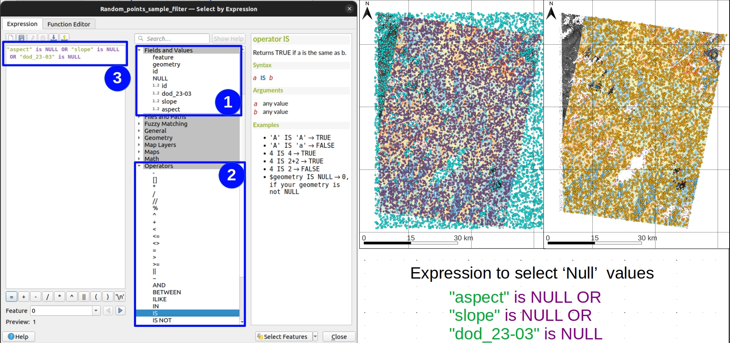This screenshot has width=730, height=343.
Task: Click the edit expression pencil icon
Action: [x=32, y=38]
